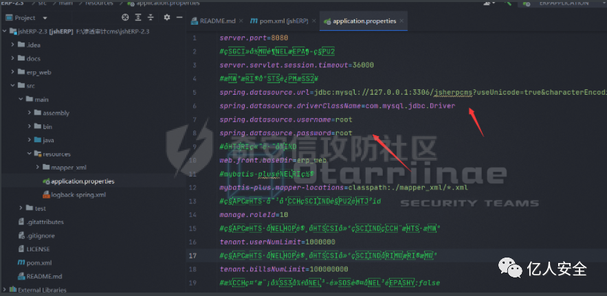Expand the assembly folder
The image size is (607, 296).
[30, 113]
